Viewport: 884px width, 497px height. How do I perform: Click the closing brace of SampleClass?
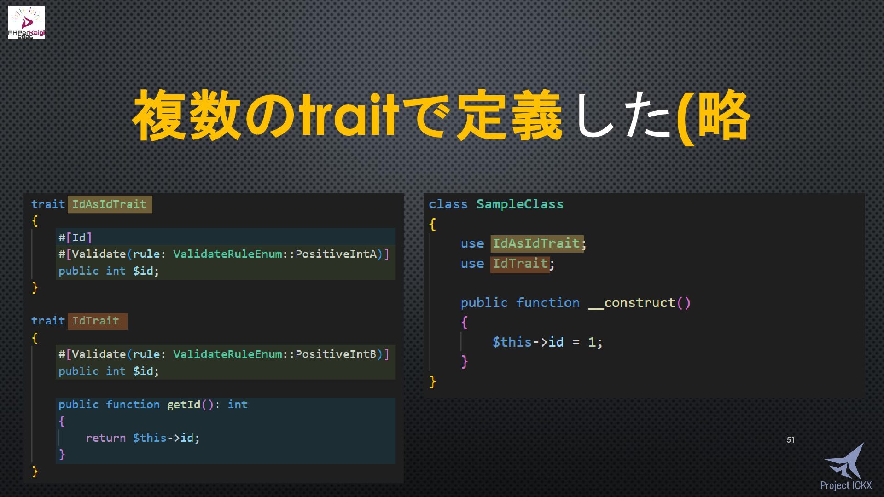(432, 381)
